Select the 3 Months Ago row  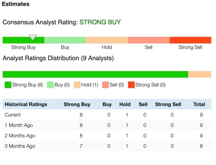click(x=107, y=146)
